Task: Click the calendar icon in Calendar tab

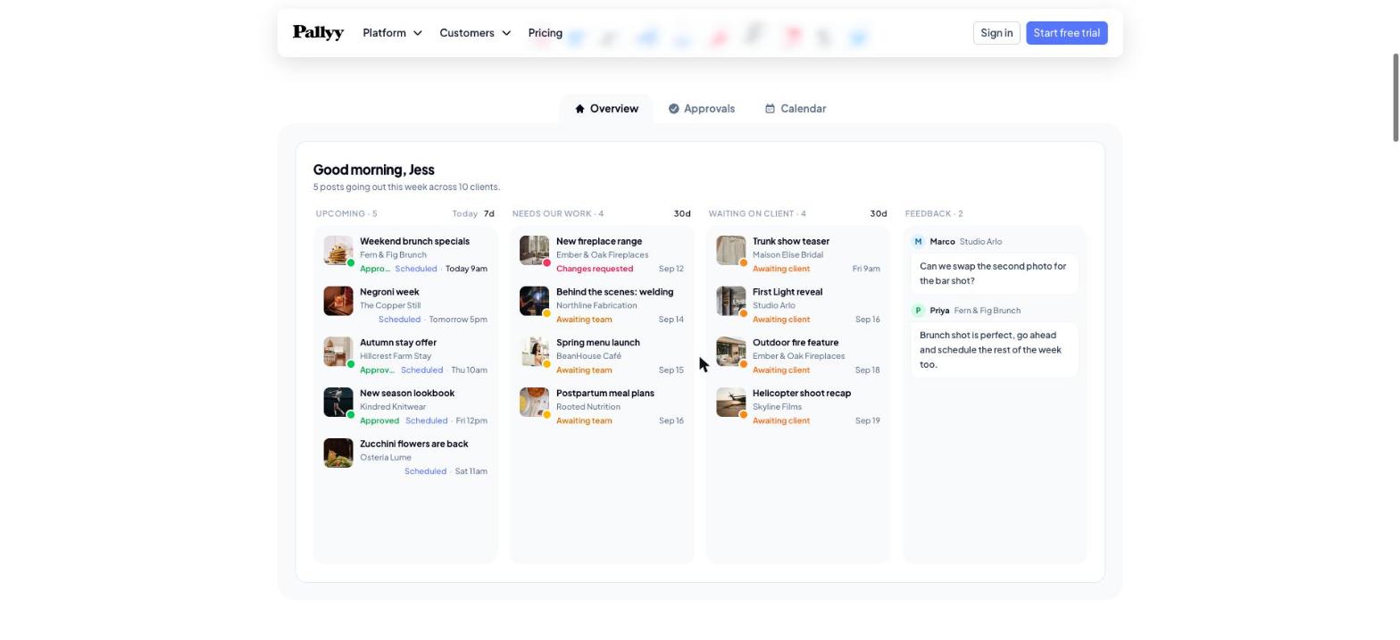Action: click(x=770, y=109)
